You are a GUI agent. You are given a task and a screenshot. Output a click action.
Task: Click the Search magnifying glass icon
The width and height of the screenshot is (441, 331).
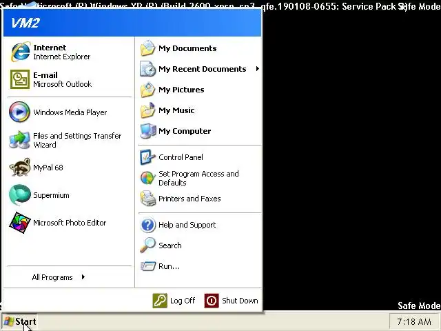tap(147, 245)
